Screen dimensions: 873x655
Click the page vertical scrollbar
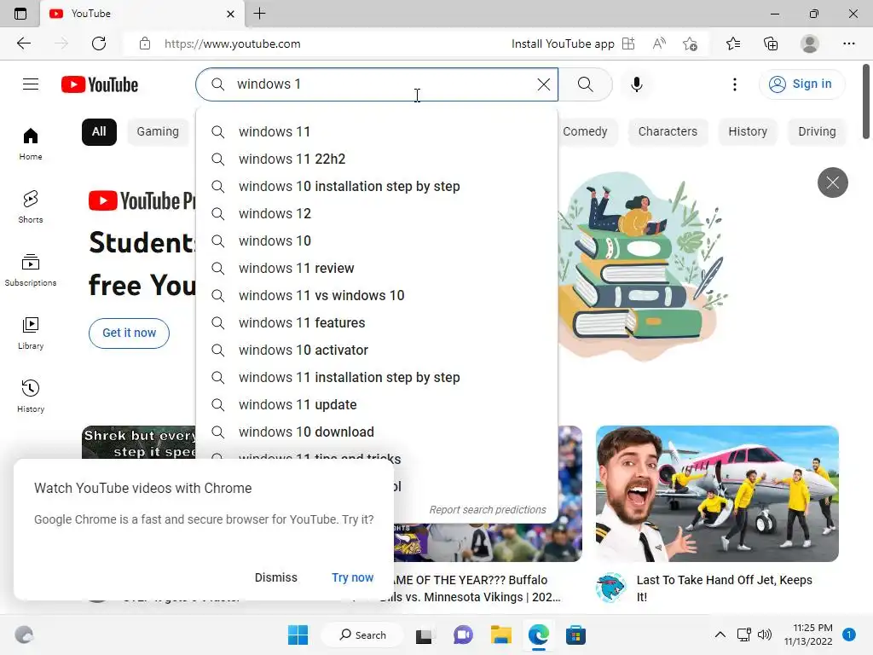866,102
